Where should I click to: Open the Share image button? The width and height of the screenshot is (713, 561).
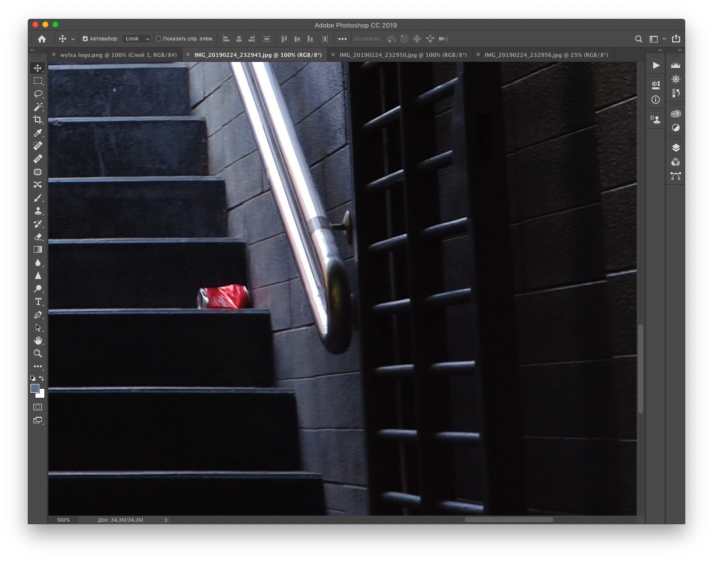tap(676, 39)
